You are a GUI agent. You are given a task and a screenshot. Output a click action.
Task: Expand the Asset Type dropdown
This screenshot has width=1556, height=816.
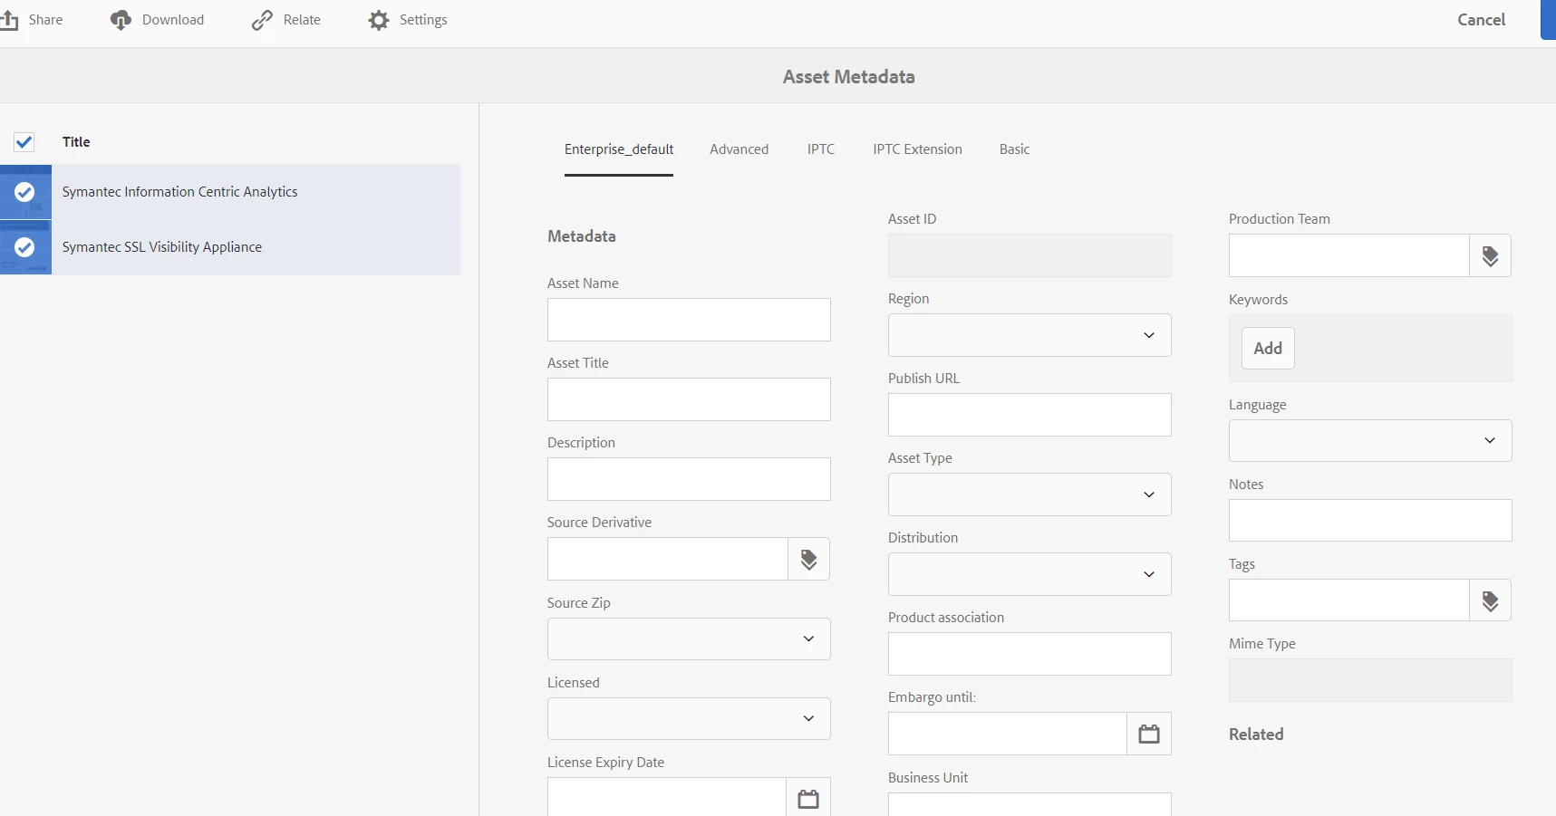1029,494
